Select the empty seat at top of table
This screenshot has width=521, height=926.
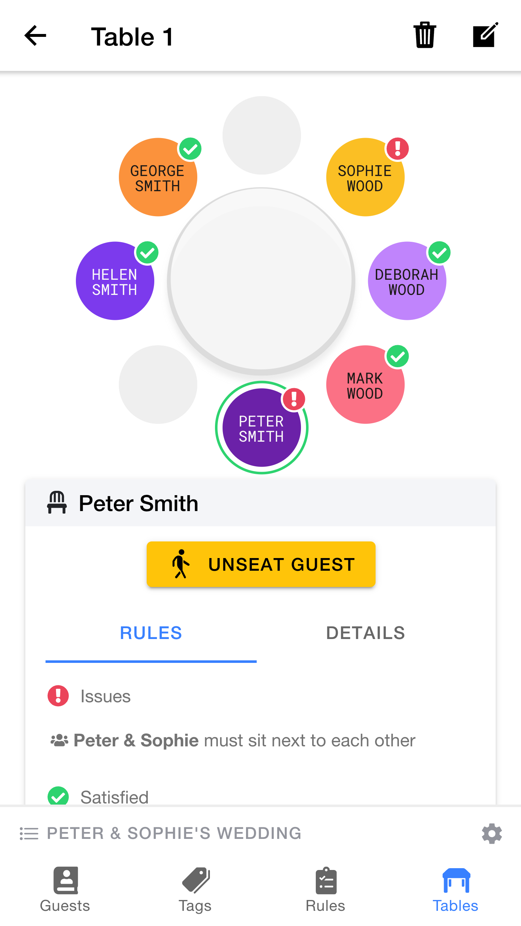pos(262,135)
